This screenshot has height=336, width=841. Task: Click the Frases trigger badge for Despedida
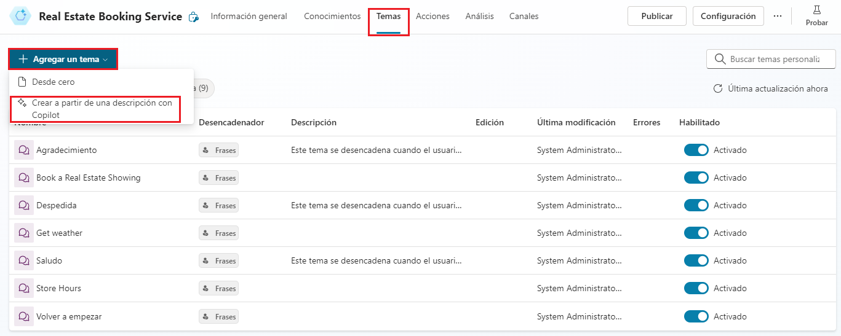[x=218, y=205]
